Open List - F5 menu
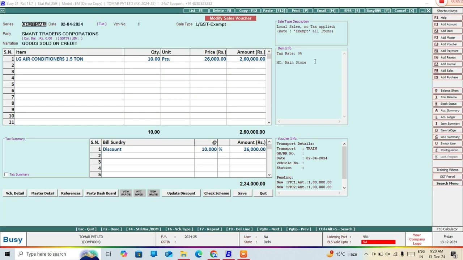 pos(196,10)
